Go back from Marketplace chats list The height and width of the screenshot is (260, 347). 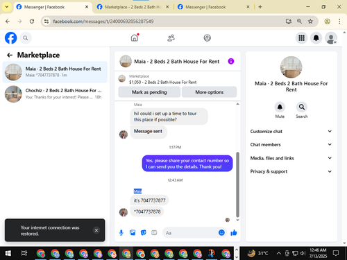[x=10, y=55]
